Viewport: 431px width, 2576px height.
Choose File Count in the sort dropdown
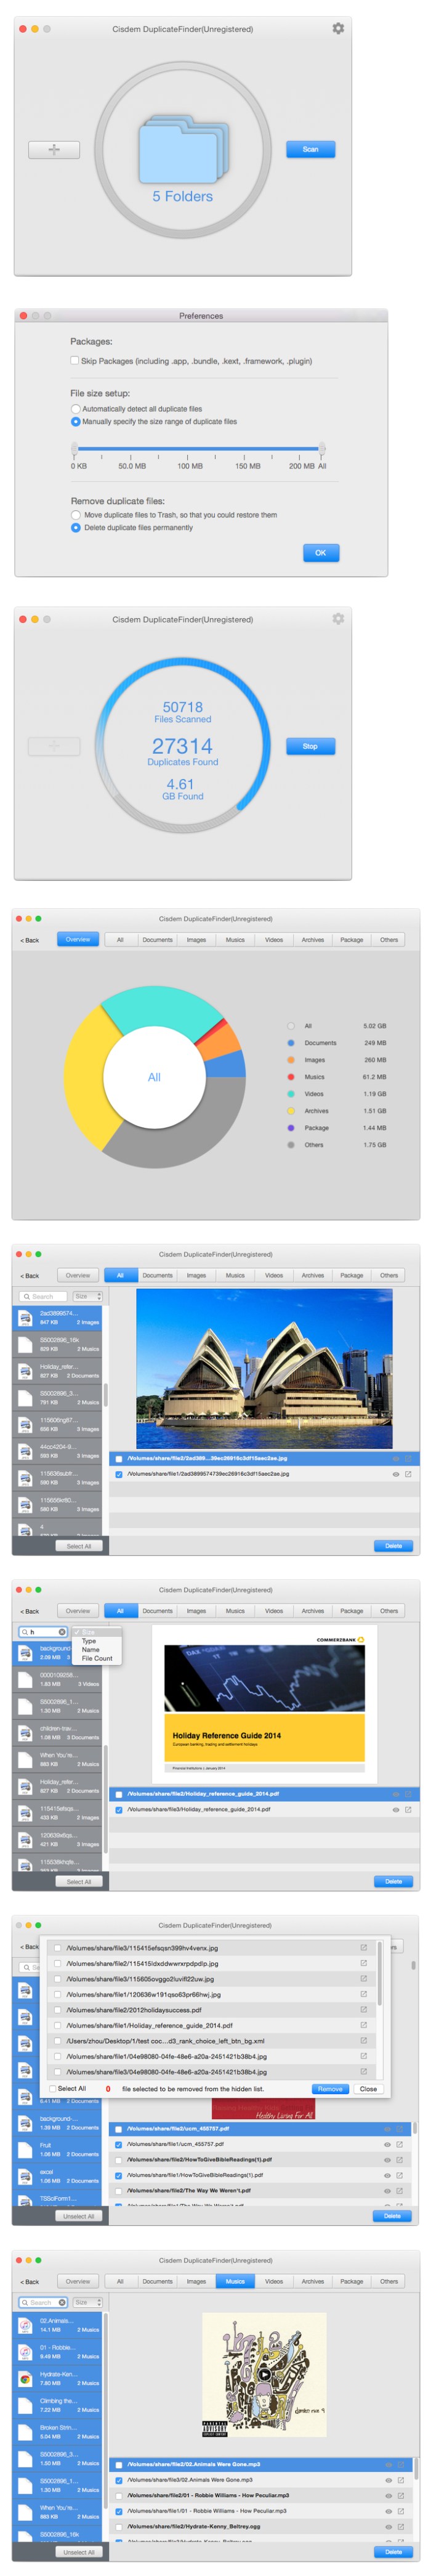point(97,1658)
